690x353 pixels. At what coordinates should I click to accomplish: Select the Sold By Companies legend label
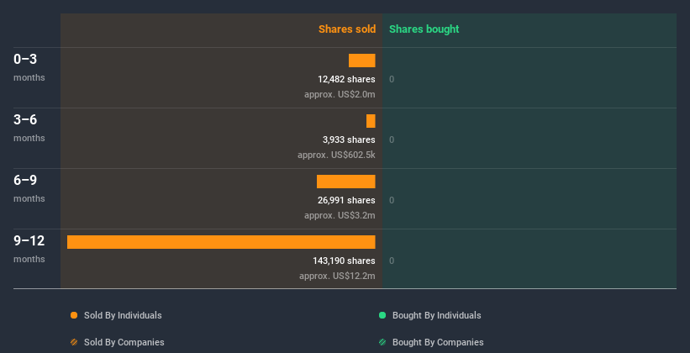124,342
